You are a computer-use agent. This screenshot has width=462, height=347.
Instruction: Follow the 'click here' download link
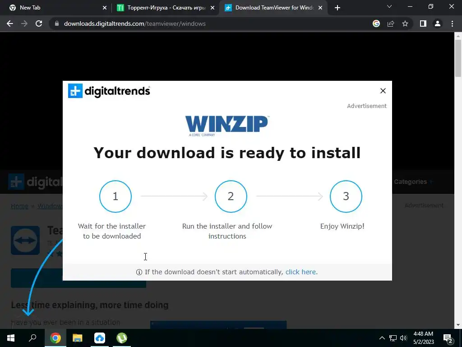(x=300, y=272)
